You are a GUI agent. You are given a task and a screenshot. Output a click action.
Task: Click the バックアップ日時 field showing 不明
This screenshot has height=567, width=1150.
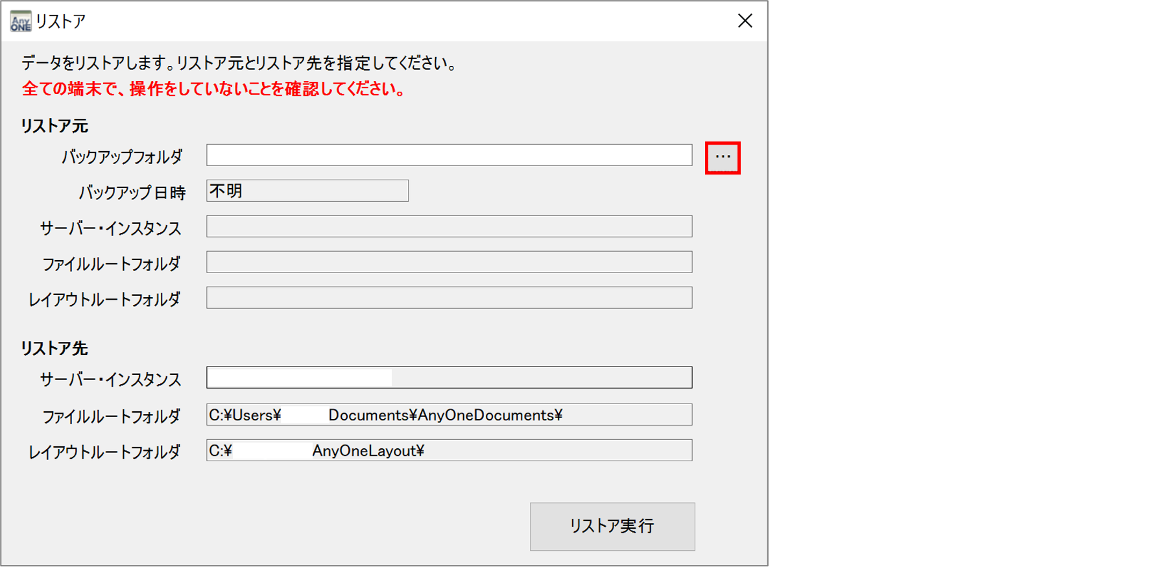307,191
